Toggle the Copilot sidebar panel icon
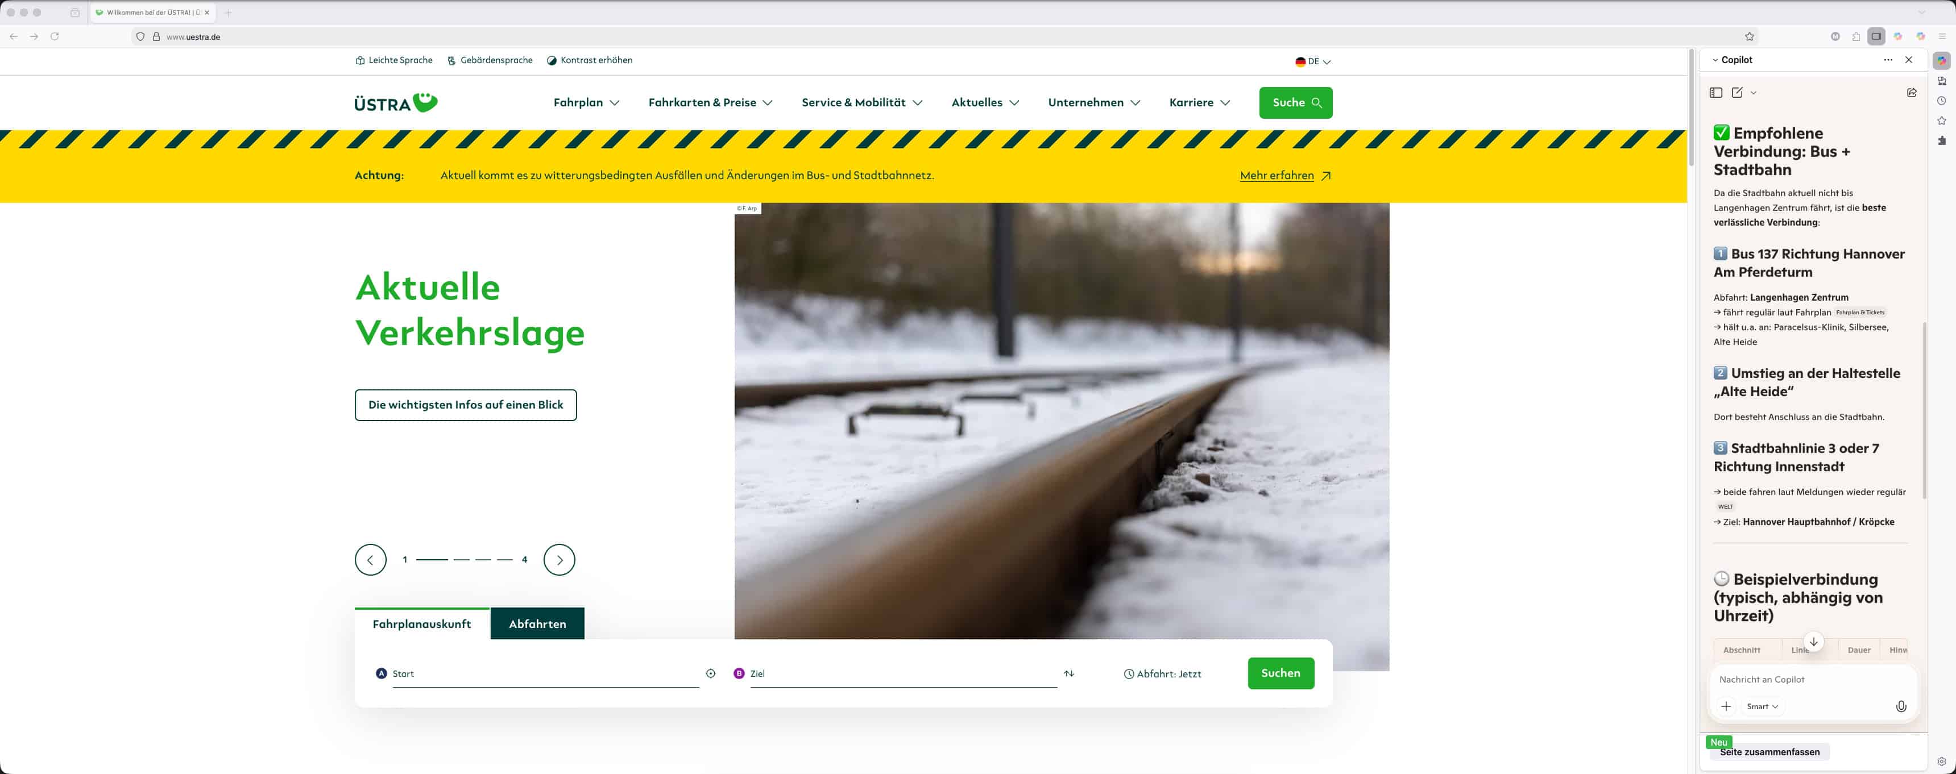 click(1716, 93)
